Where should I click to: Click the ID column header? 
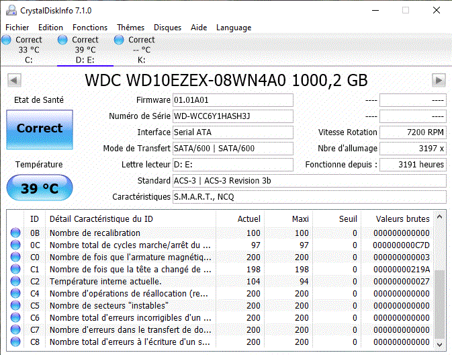click(x=34, y=219)
